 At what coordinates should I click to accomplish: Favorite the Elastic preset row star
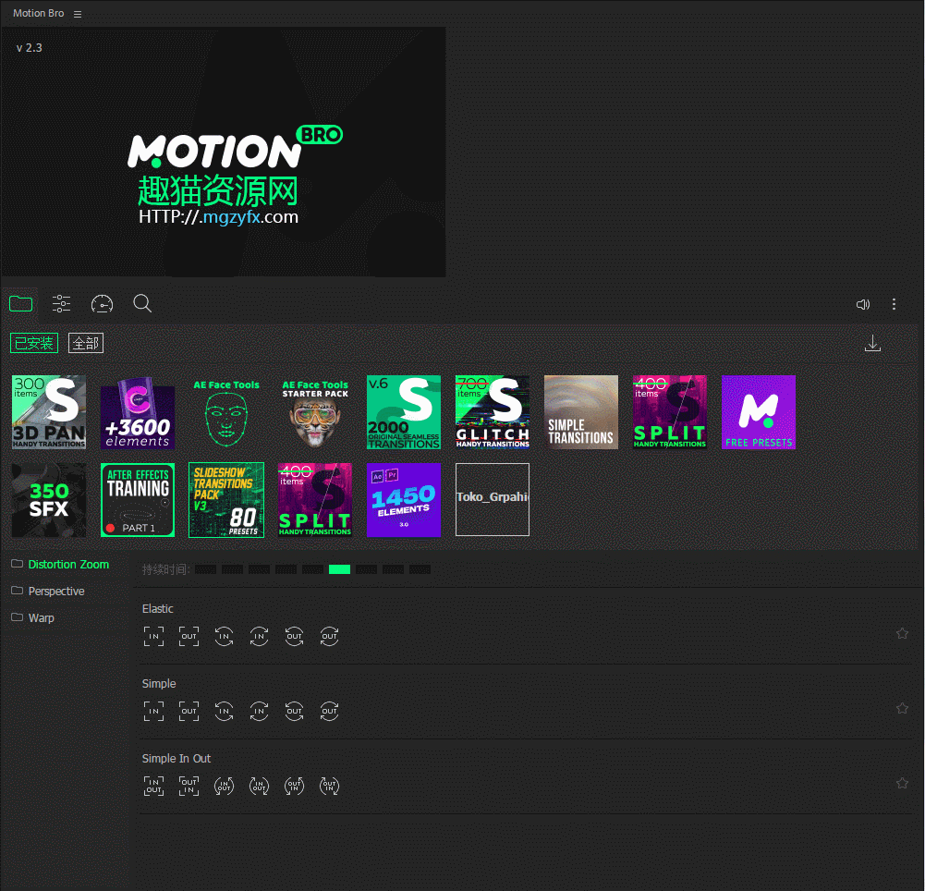click(x=902, y=634)
